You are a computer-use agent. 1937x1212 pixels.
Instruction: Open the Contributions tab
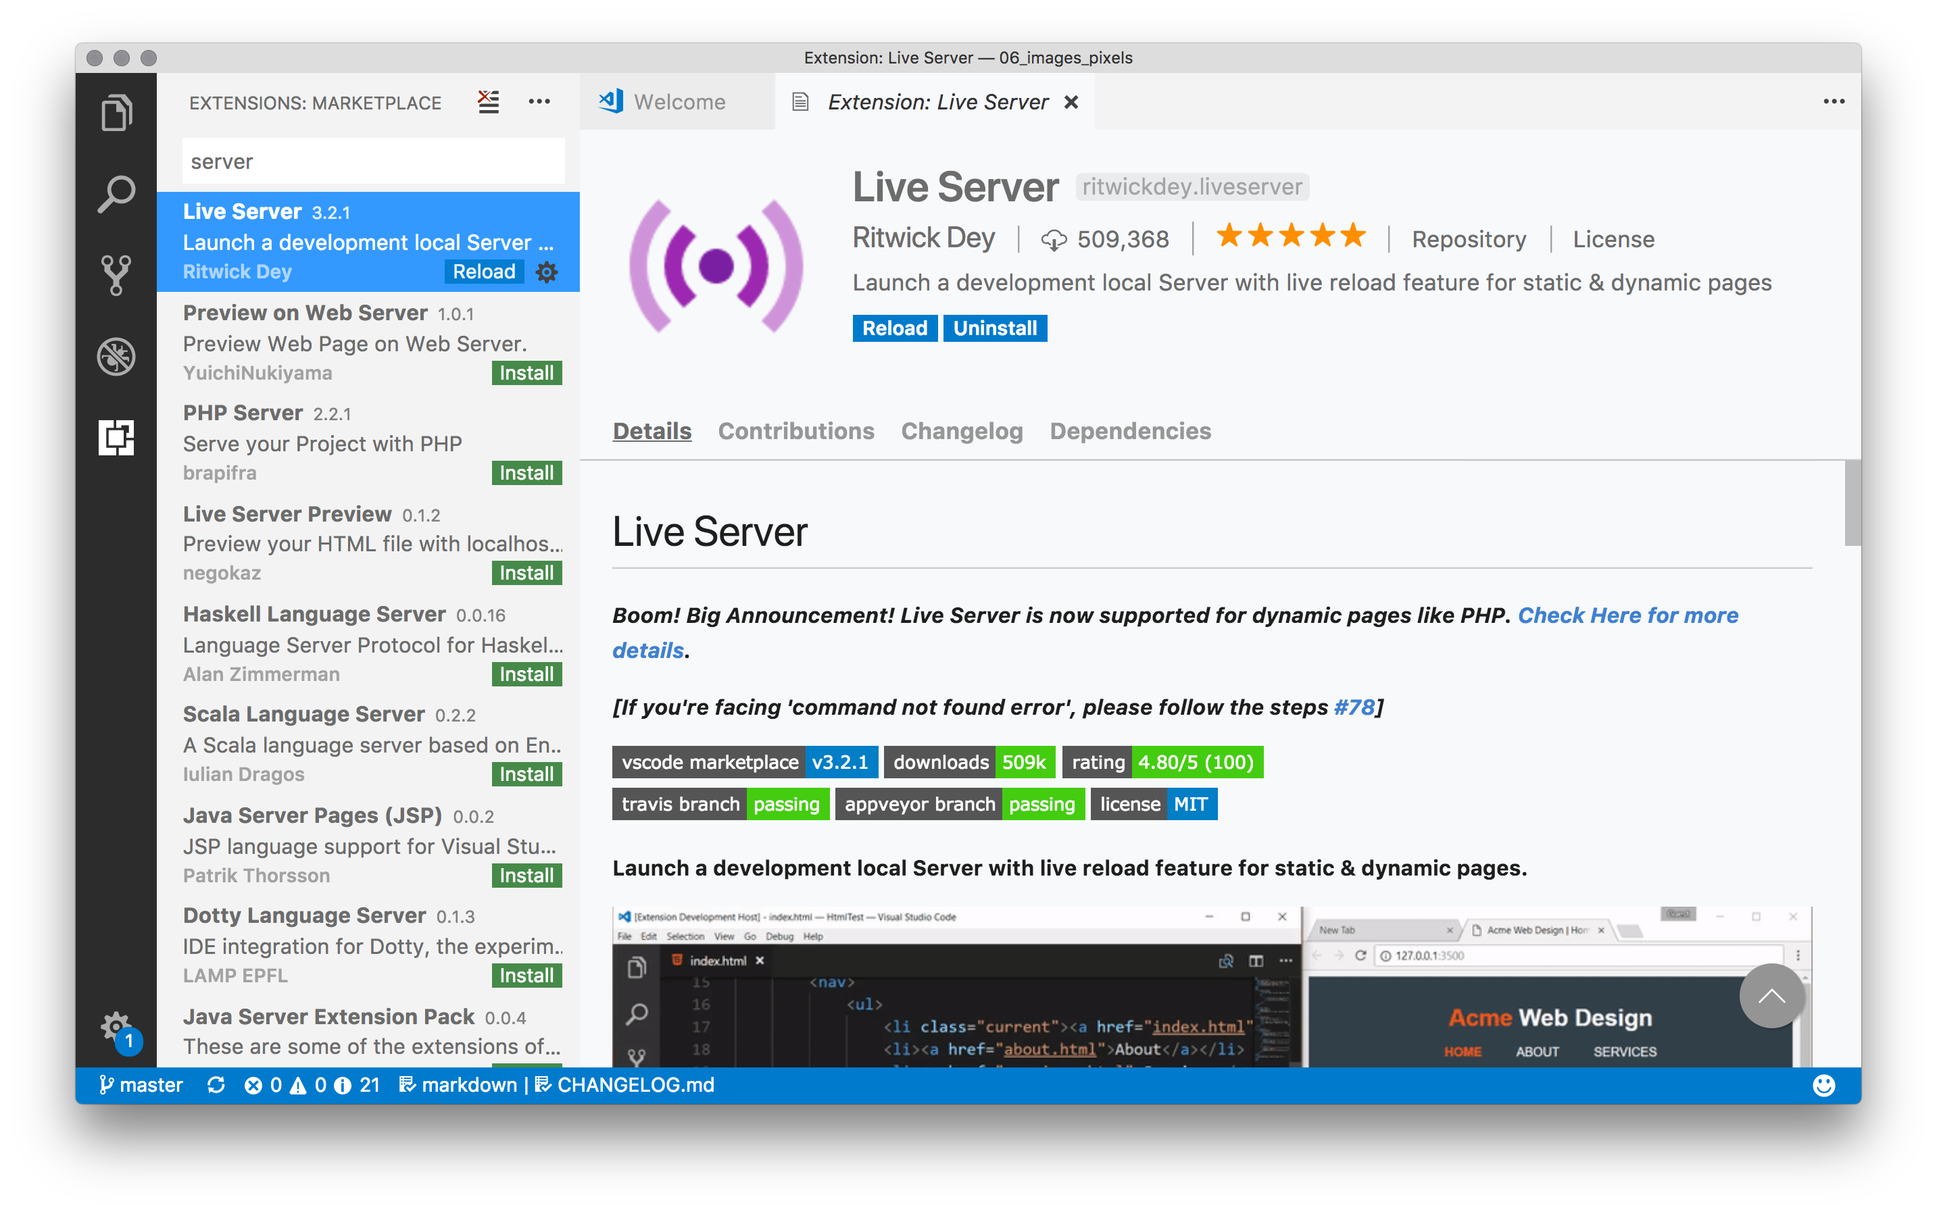(x=796, y=431)
